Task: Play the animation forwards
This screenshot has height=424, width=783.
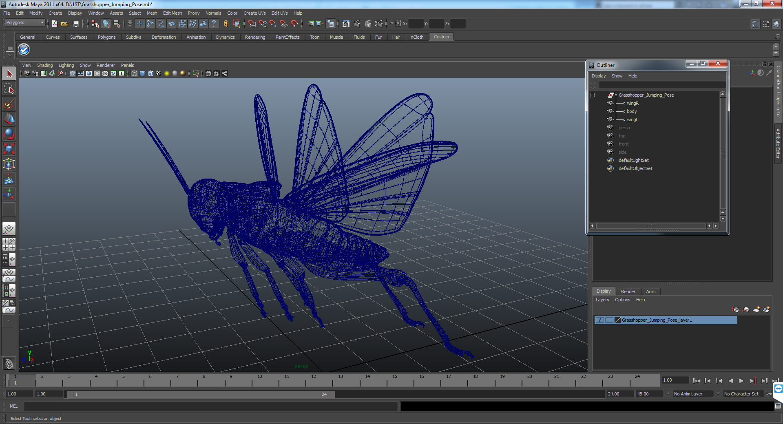Action: point(741,381)
